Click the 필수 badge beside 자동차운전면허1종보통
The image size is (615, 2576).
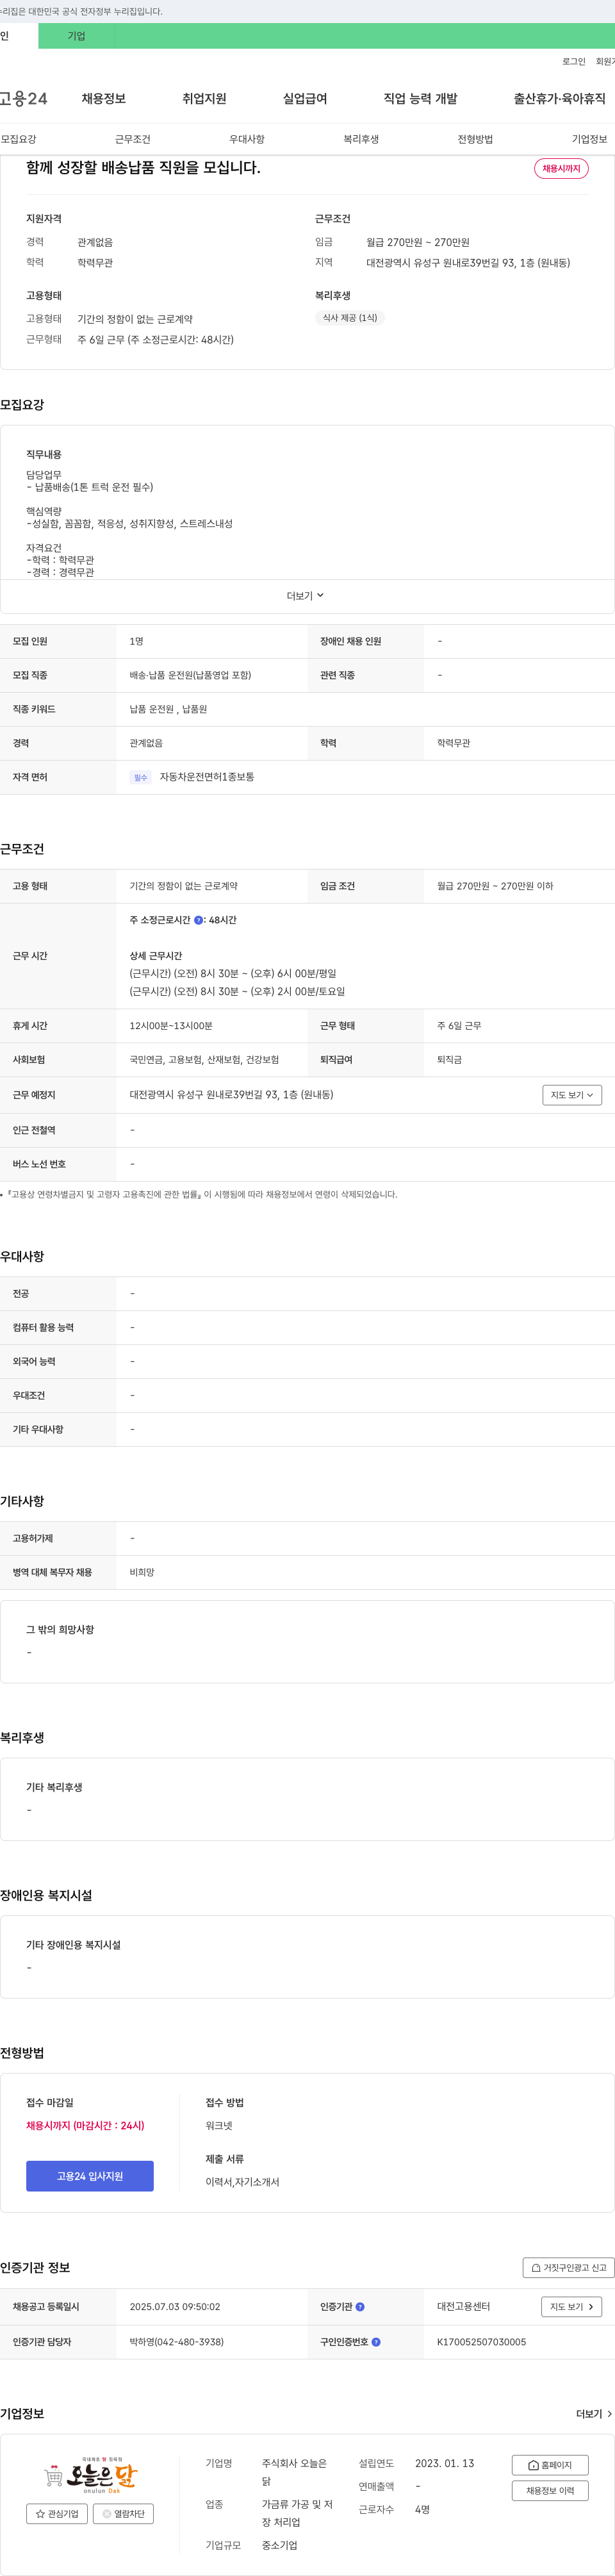tap(141, 777)
